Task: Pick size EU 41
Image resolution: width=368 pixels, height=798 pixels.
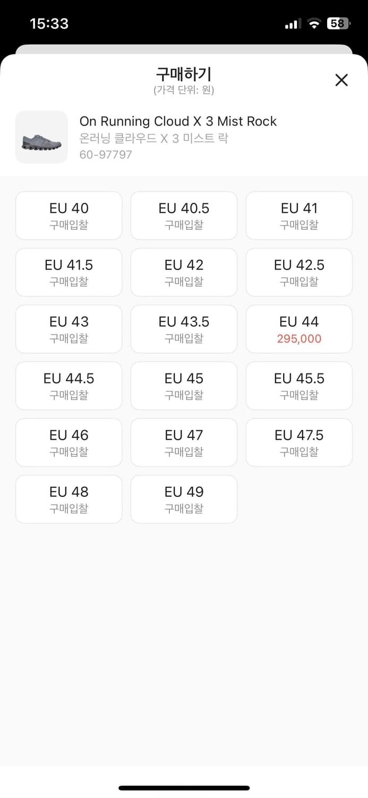Action: 299,215
